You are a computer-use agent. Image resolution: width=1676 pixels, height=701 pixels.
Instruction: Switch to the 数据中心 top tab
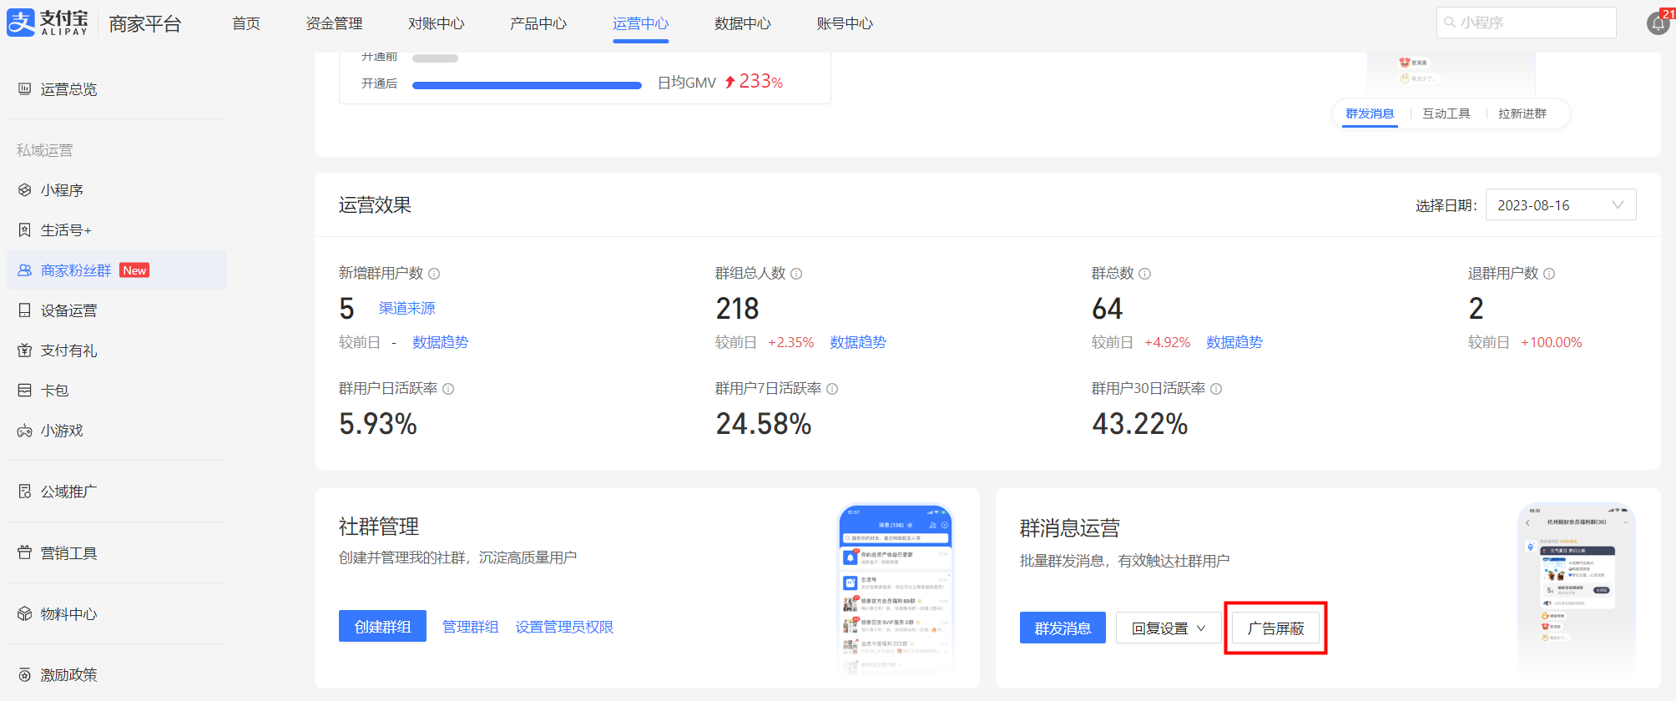pos(742,23)
